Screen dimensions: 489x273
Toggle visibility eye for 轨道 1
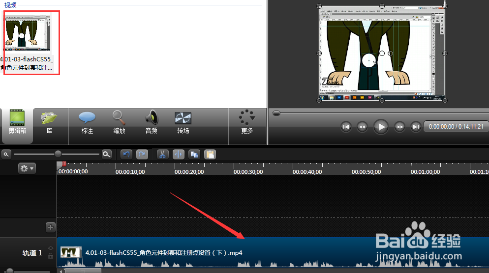point(51,248)
